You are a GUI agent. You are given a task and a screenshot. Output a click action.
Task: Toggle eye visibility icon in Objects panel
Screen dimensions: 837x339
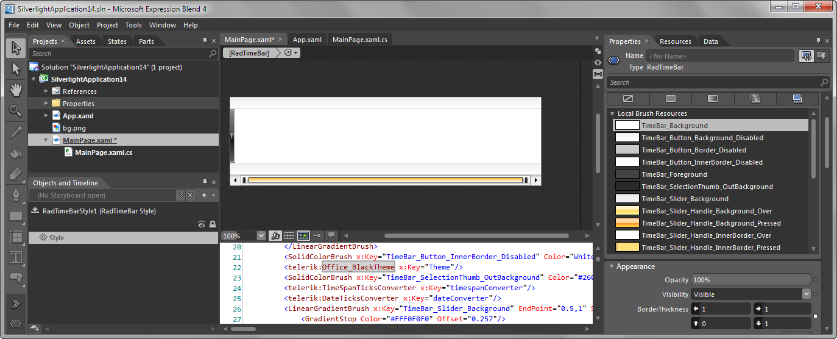[x=202, y=224]
